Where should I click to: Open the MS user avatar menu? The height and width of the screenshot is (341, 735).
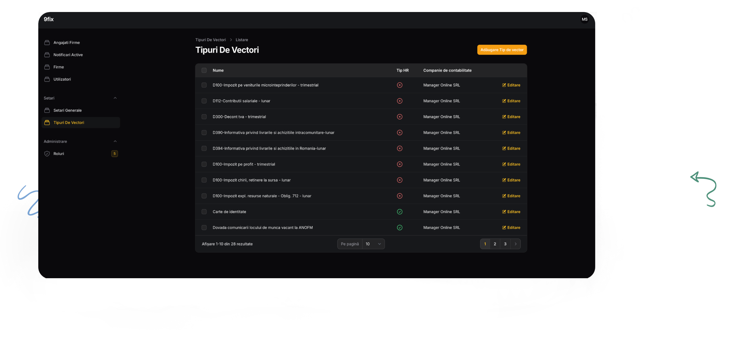[584, 19]
